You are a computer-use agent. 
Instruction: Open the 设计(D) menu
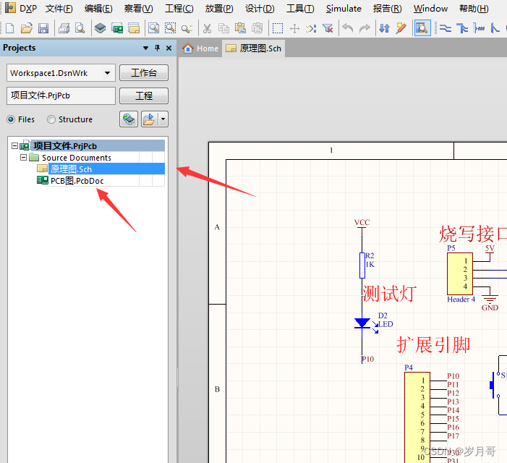coord(260,9)
